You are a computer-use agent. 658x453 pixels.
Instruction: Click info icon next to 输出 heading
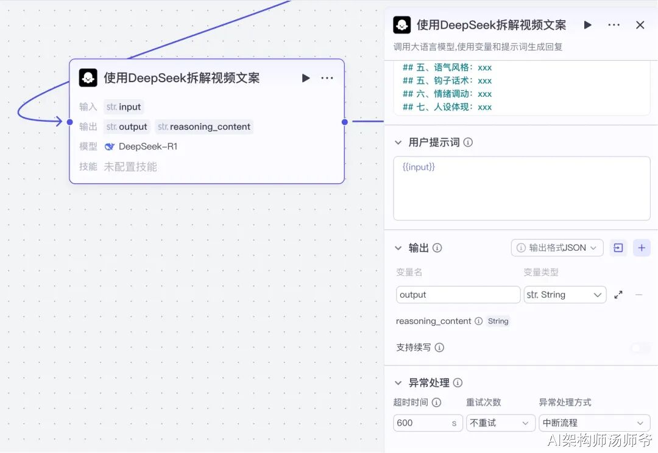437,248
